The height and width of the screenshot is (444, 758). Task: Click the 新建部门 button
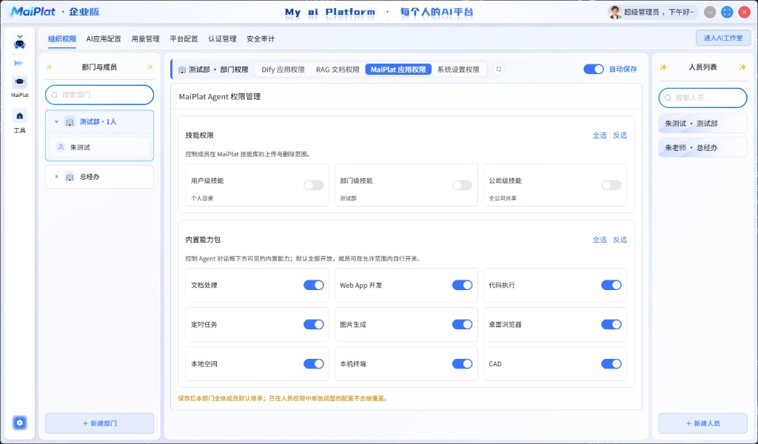(100, 423)
